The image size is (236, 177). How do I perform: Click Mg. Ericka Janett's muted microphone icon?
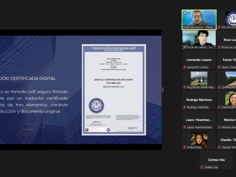pos(184,87)
